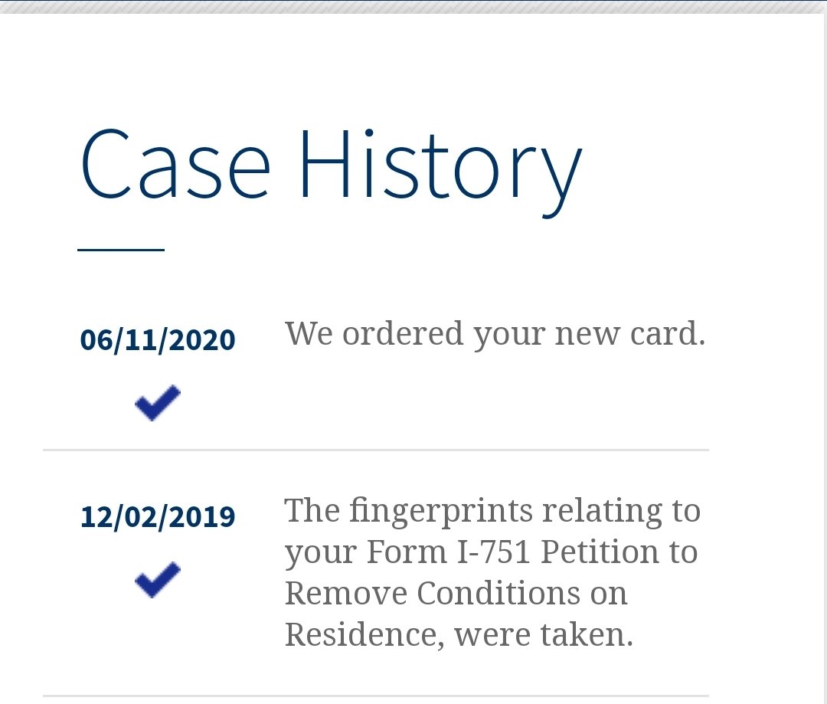Select the 12/02/2019 date label
827x704 pixels.
tap(158, 516)
